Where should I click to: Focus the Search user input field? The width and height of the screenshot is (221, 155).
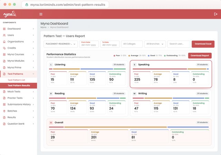[x=179, y=44]
